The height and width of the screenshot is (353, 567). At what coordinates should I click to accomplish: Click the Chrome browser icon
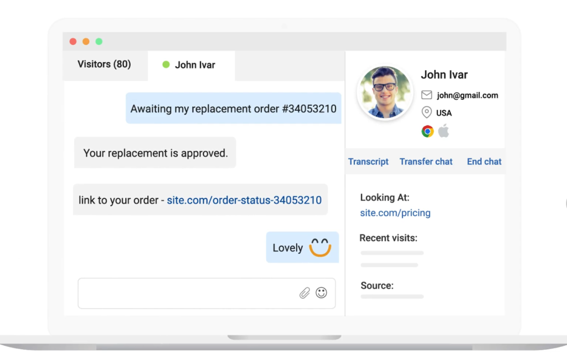coord(427,131)
